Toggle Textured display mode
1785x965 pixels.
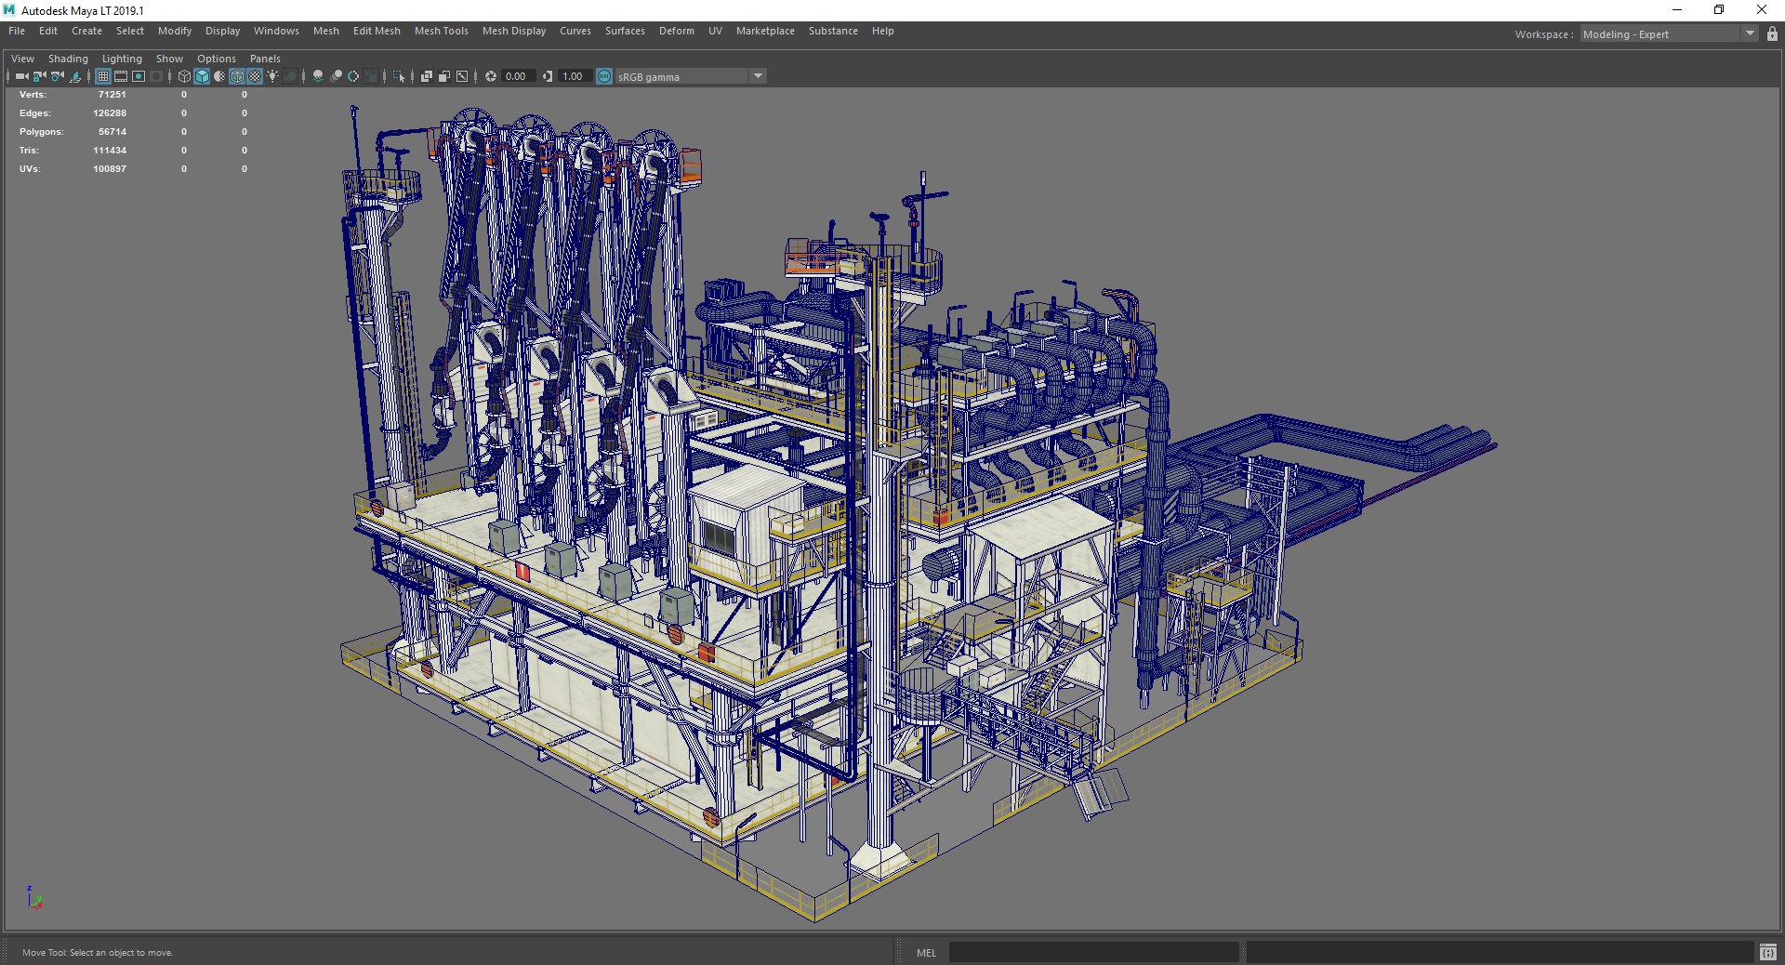point(255,76)
